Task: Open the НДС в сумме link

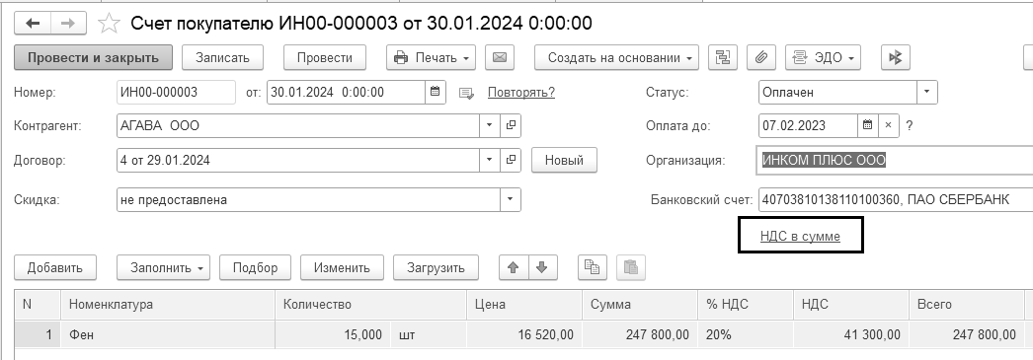Action: tap(800, 237)
